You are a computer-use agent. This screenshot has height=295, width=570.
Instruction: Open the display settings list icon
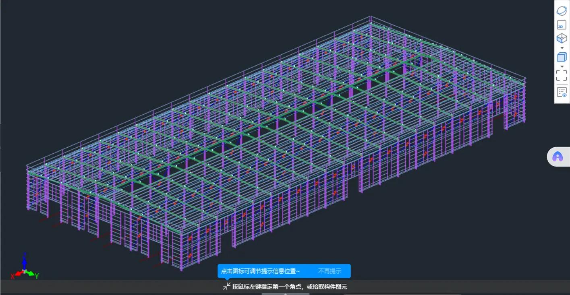[562, 92]
